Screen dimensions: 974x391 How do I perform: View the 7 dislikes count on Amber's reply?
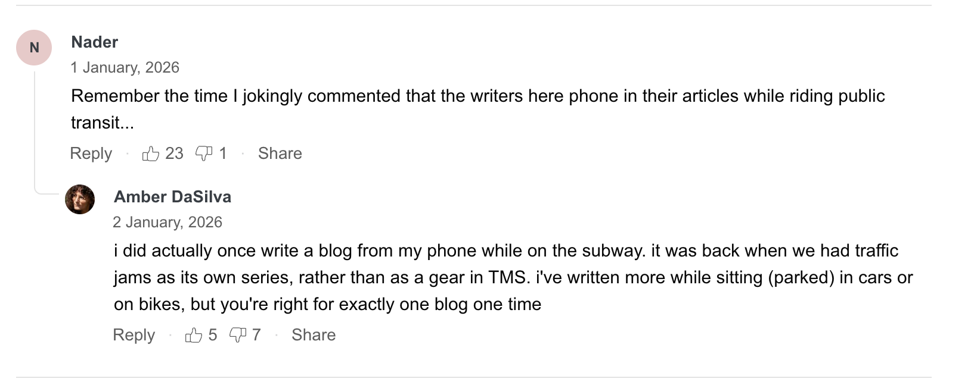click(256, 335)
